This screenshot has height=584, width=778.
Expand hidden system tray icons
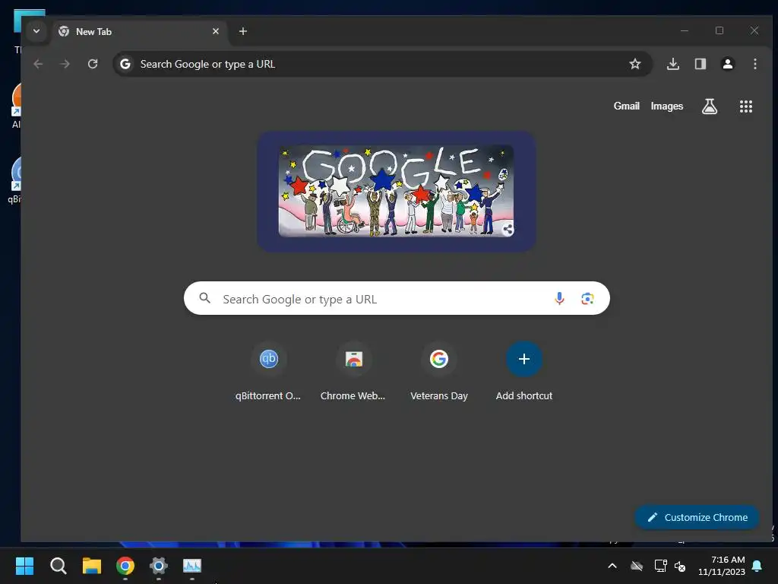click(x=612, y=566)
